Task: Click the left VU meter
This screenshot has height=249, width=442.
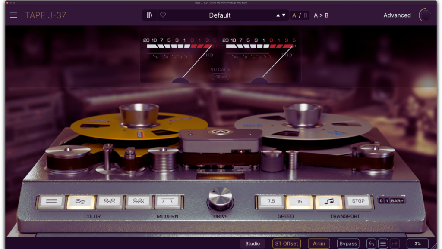Action: point(180,60)
